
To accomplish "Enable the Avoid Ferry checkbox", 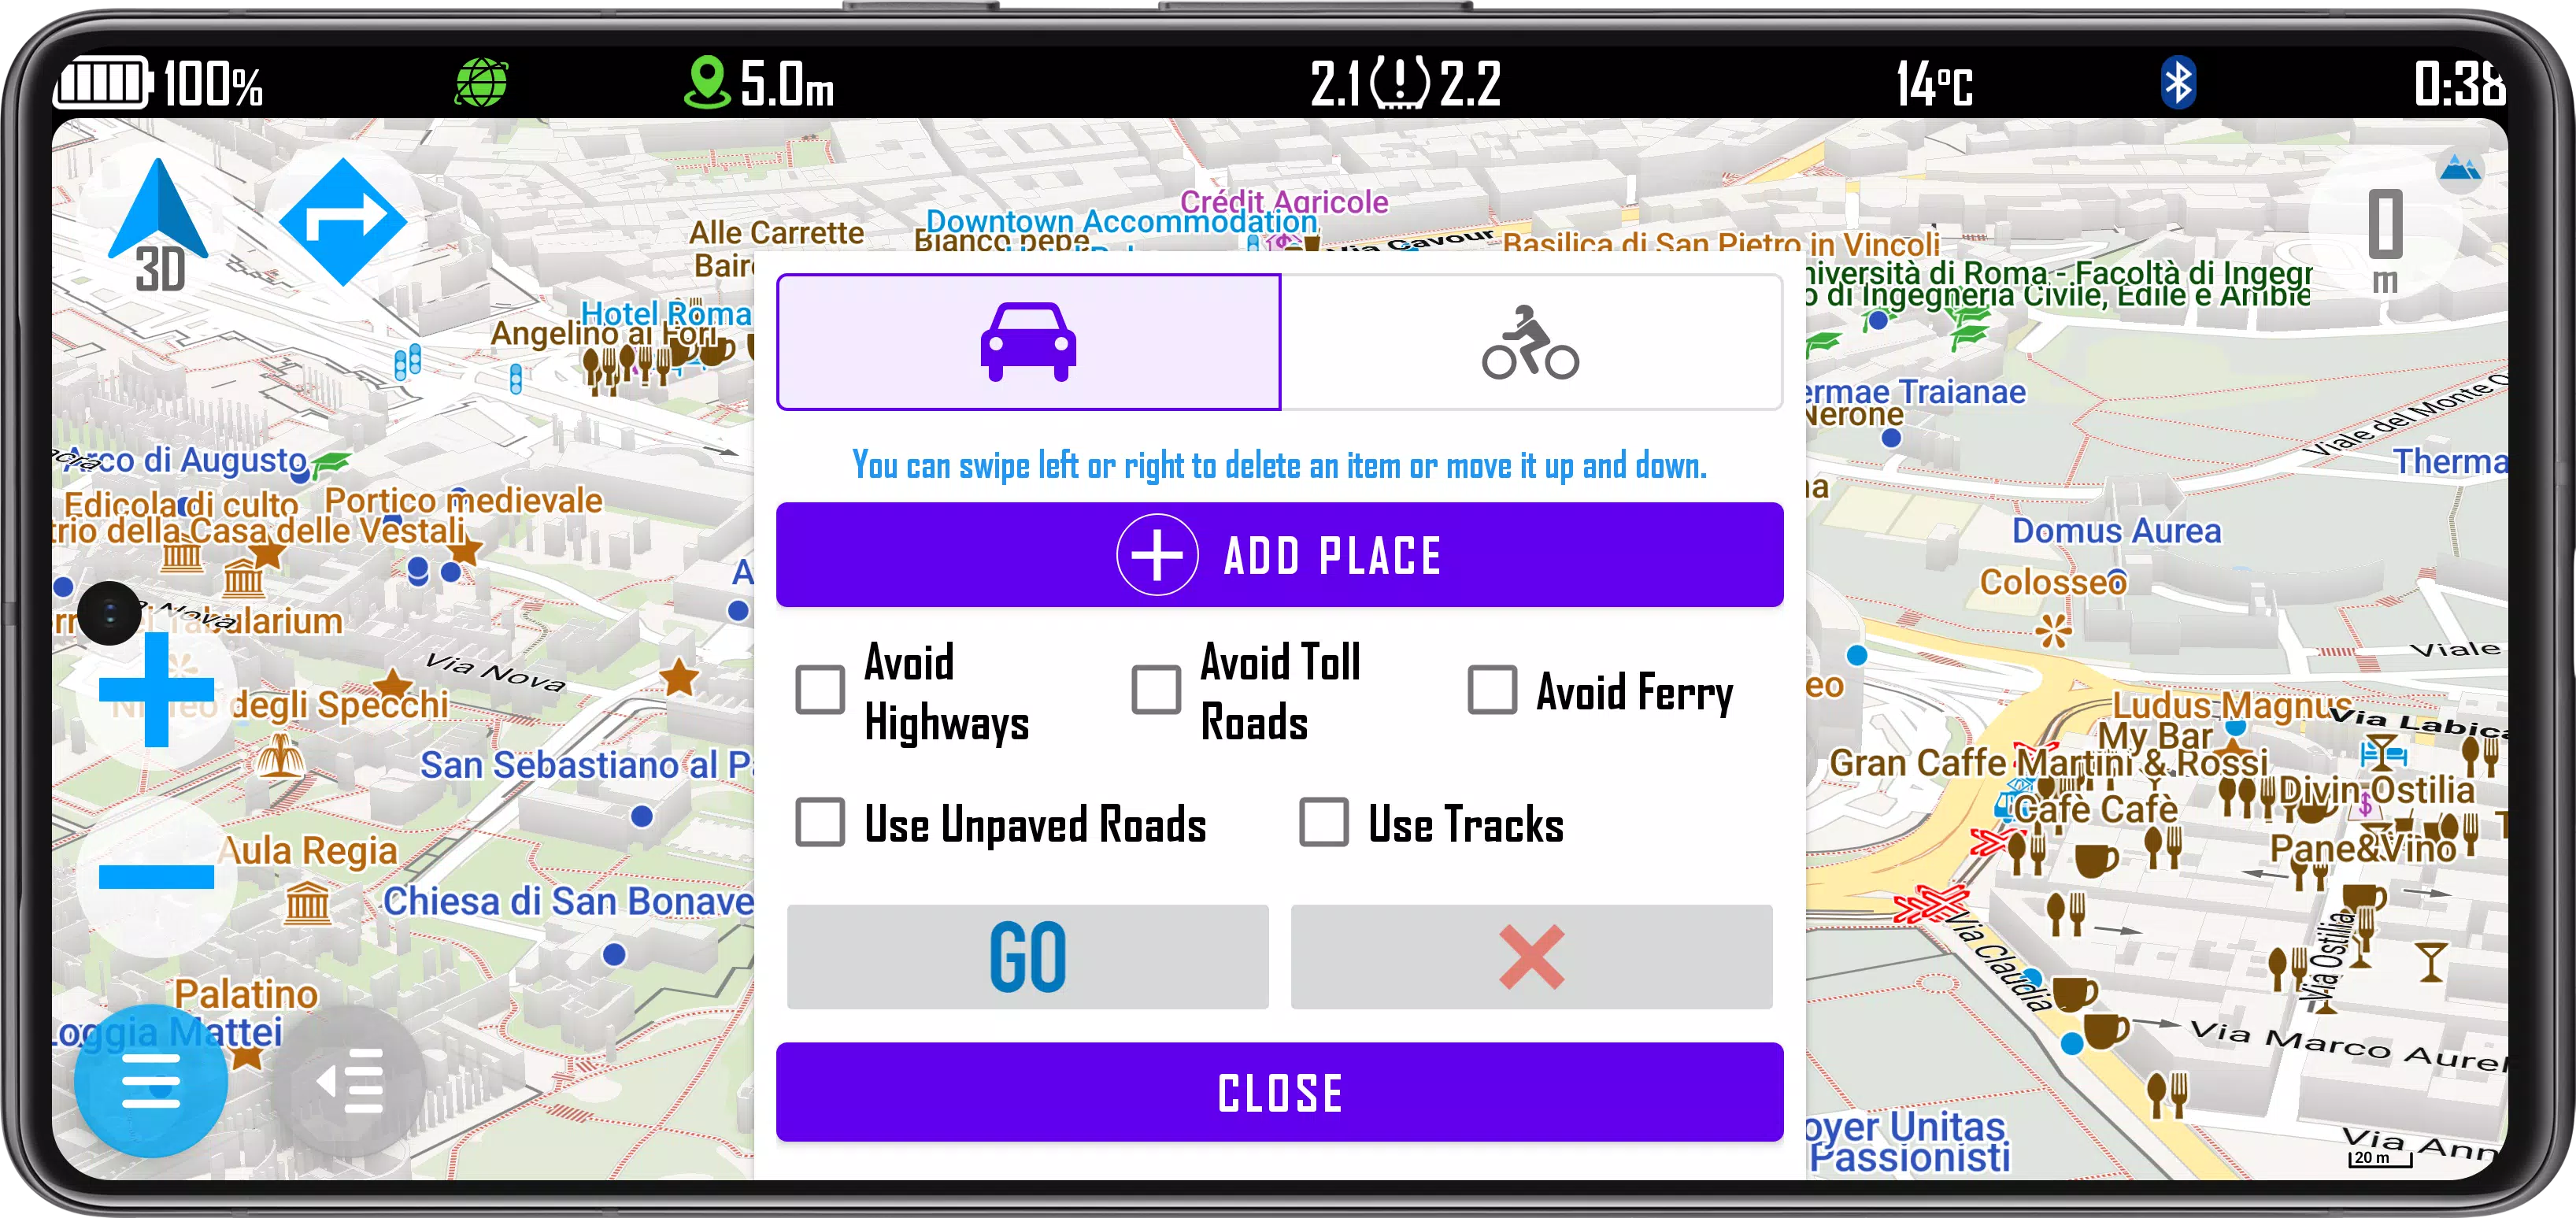I will [x=1489, y=689].
